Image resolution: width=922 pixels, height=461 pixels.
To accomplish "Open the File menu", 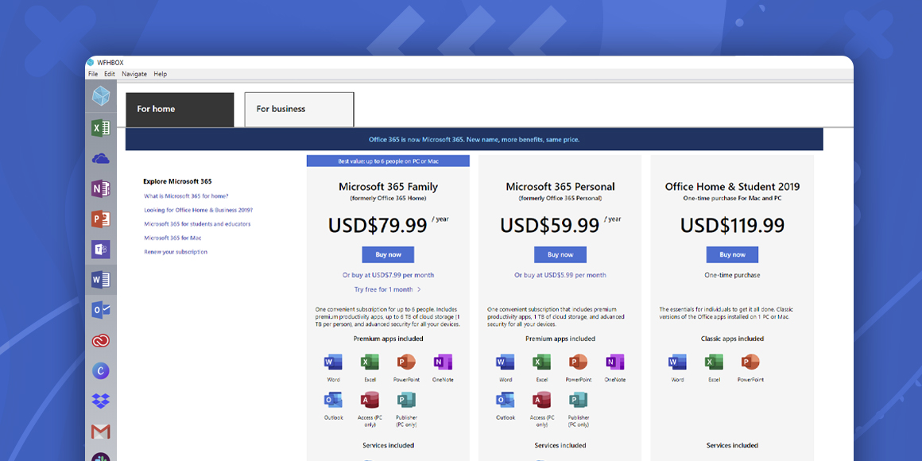I will 93,74.
